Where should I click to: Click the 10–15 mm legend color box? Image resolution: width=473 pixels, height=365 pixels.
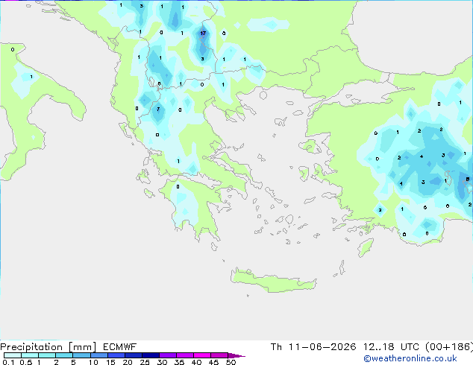coord(98,355)
